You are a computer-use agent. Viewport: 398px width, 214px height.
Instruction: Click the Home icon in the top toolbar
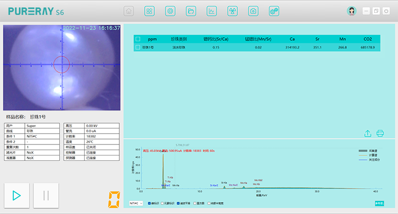click(x=128, y=11)
